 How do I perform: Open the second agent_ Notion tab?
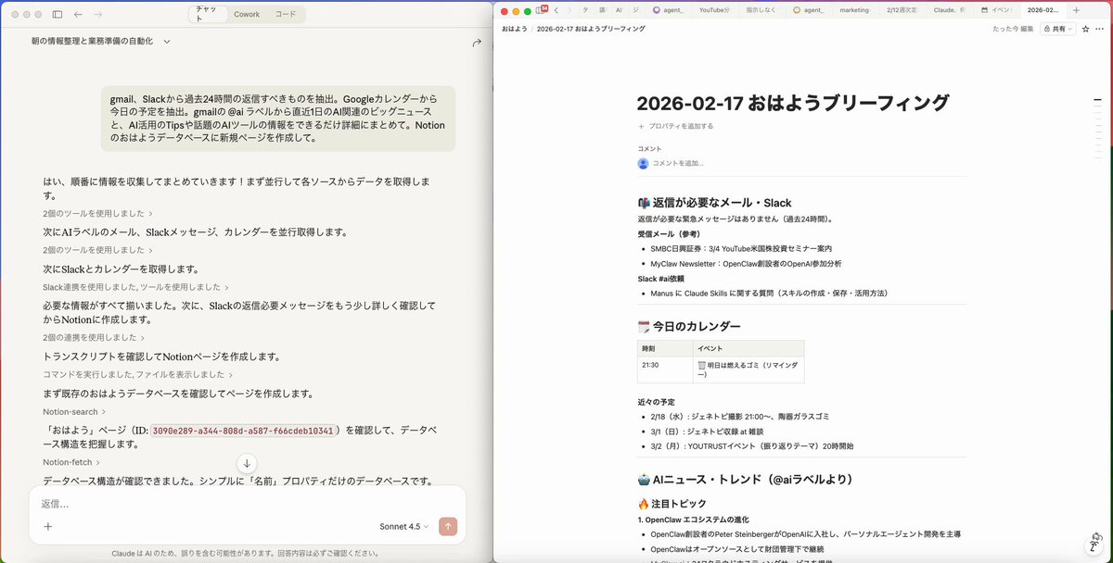[809, 10]
